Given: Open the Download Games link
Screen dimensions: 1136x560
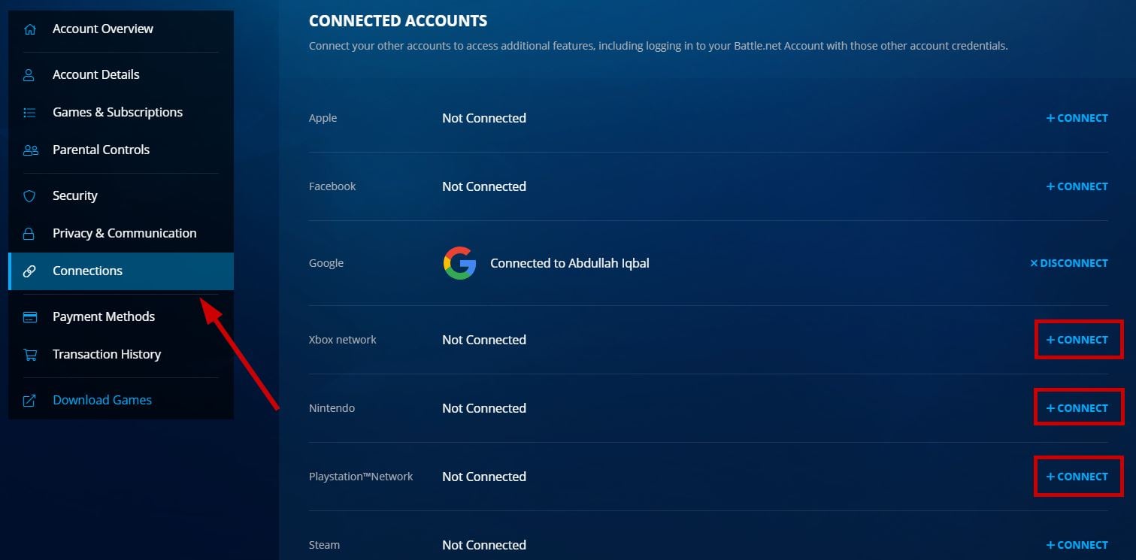Looking at the screenshot, I should pos(102,401).
